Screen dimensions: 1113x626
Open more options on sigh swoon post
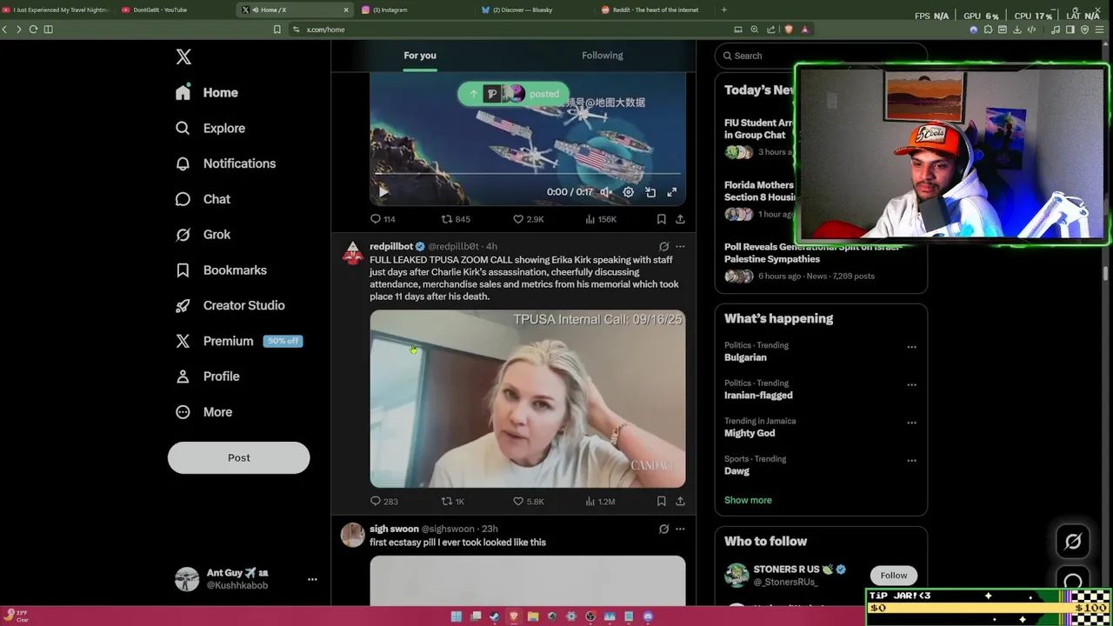pos(680,529)
